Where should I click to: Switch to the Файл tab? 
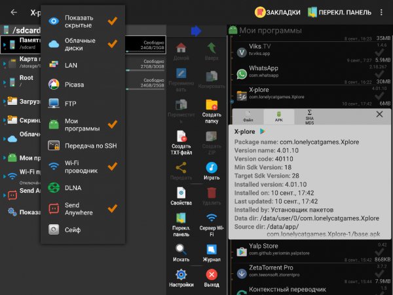point(248,117)
